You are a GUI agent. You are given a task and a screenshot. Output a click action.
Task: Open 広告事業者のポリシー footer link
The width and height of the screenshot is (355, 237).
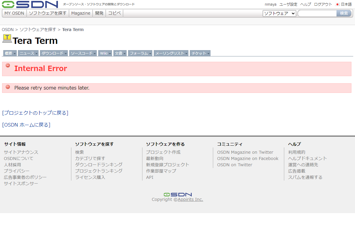[25, 177]
